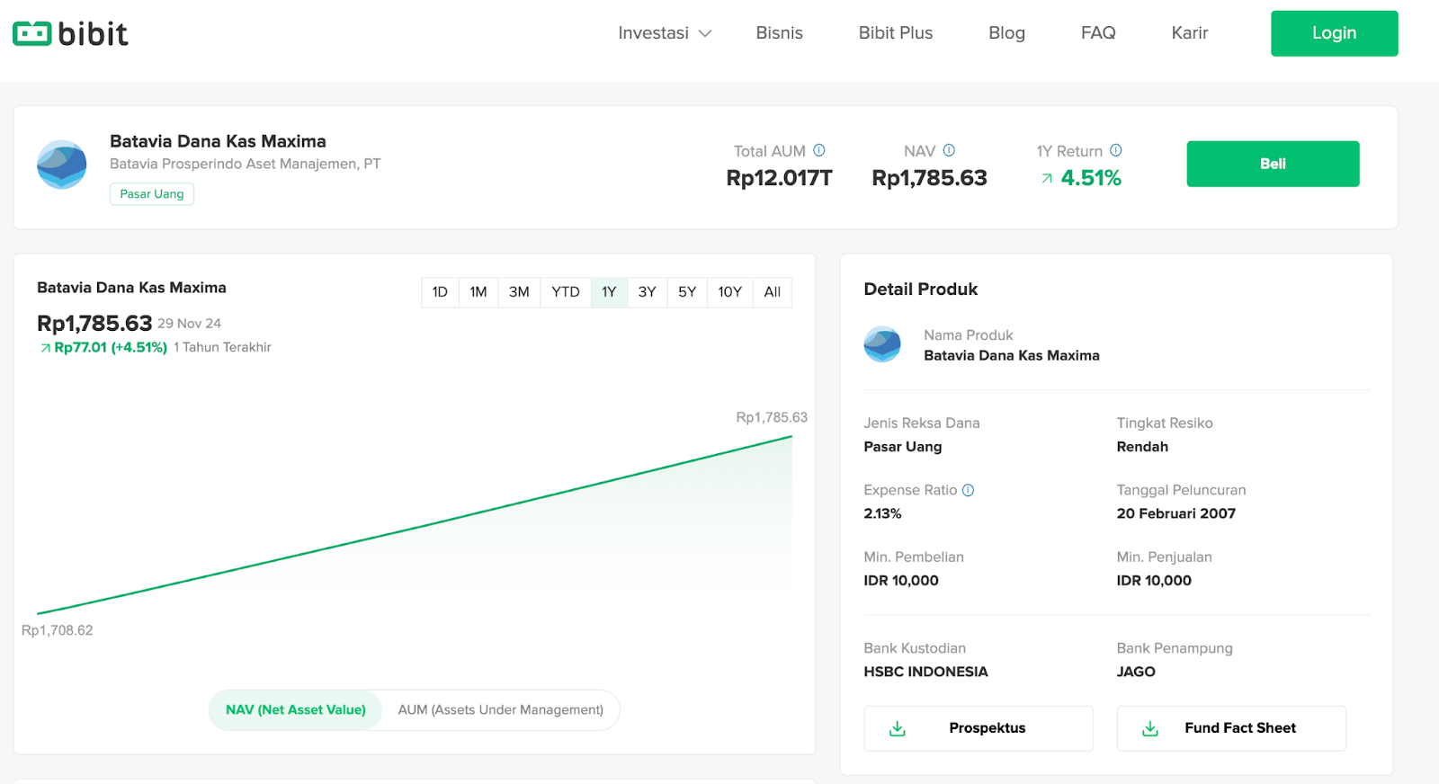Open the Bibit Plus page
The height and width of the screenshot is (784, 1439).
896,33
